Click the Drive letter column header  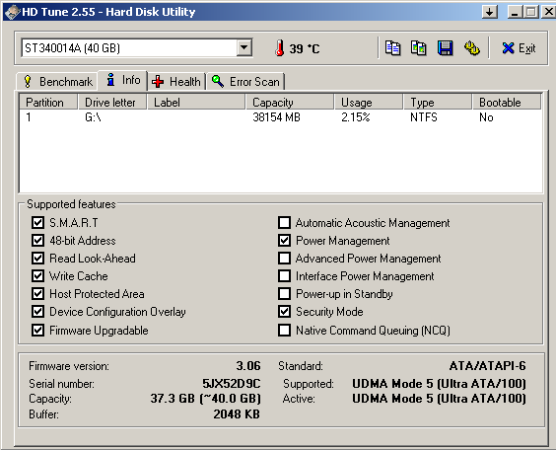point(111,103)
